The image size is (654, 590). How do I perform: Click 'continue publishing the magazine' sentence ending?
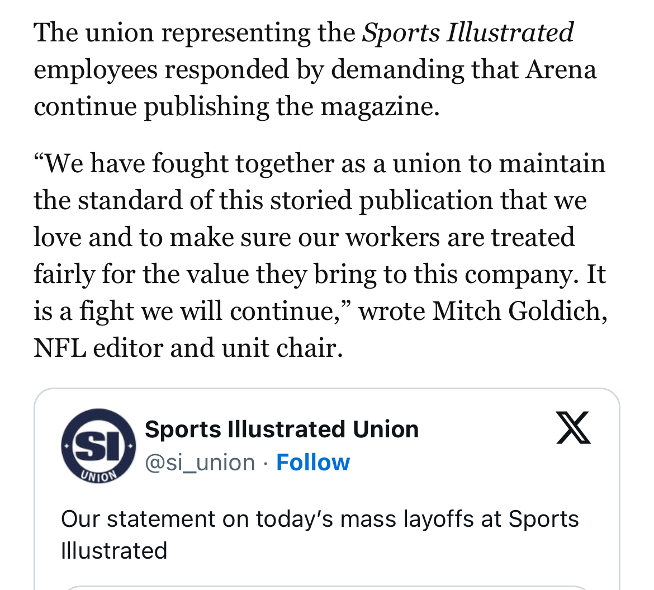236,107
